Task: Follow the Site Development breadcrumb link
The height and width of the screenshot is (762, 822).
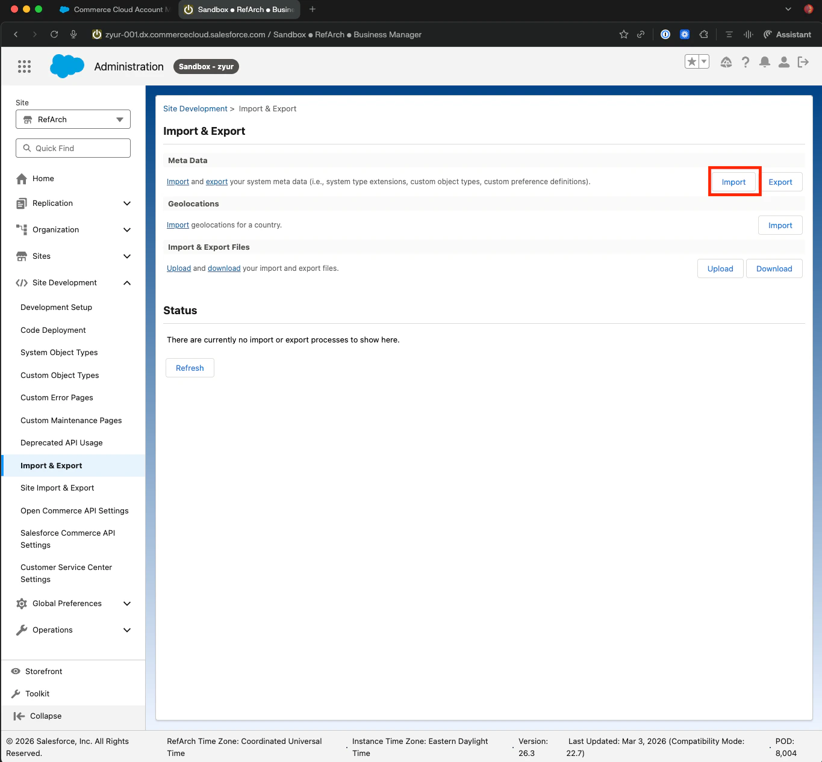Action: coord(195,109)
